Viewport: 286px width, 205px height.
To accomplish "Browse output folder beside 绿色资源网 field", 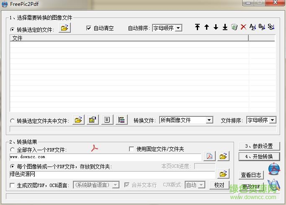I will coord(223,174).
